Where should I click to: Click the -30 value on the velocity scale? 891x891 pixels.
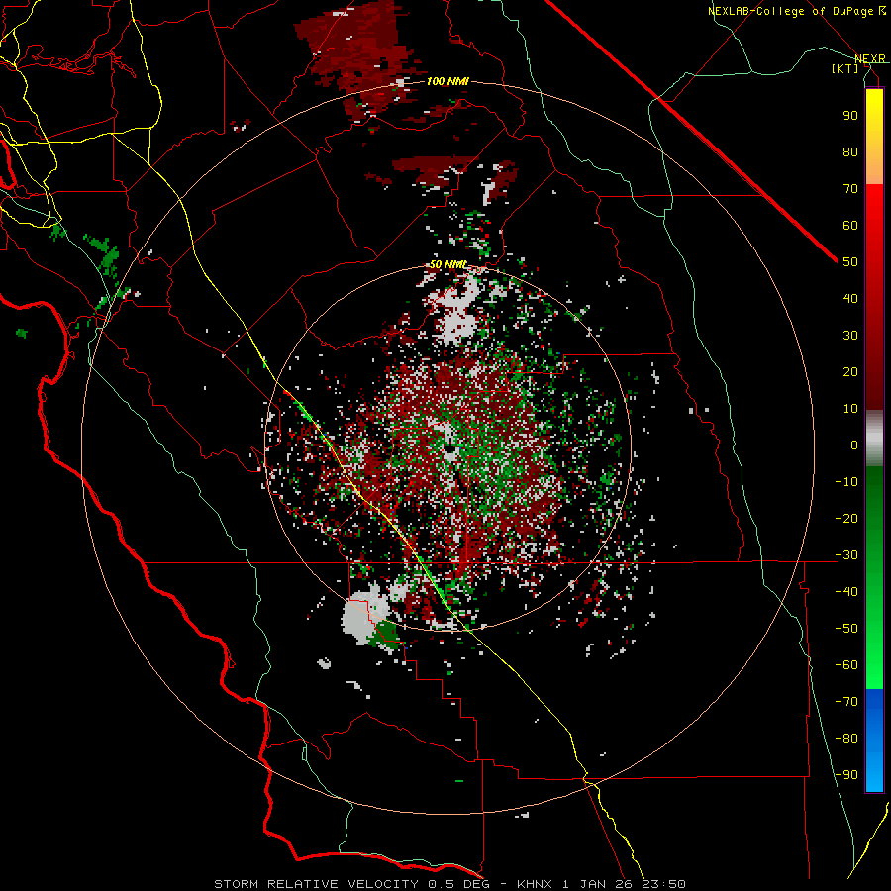(846, 555)
